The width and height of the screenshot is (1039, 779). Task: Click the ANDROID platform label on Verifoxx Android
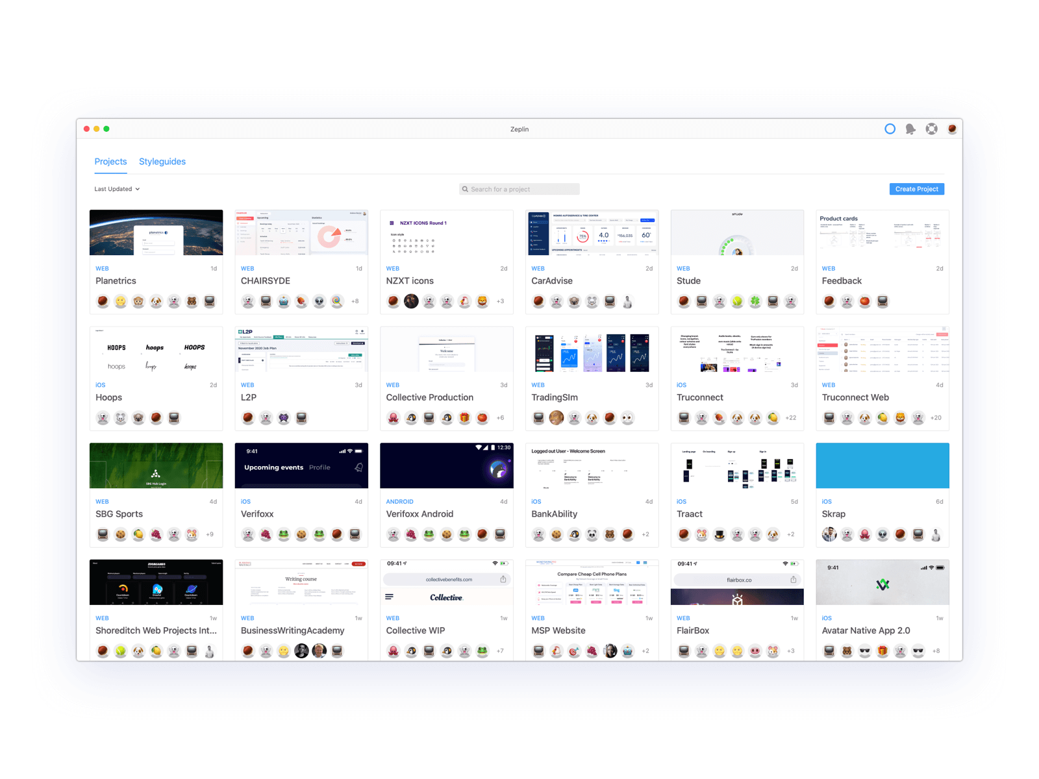400,502
